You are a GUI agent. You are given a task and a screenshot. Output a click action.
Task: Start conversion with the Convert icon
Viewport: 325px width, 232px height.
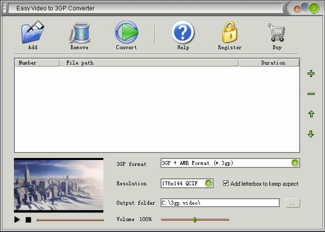coord(126,33)
